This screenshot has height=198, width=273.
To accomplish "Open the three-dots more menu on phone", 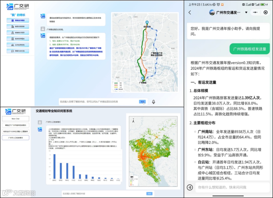I will coord(255,12).
